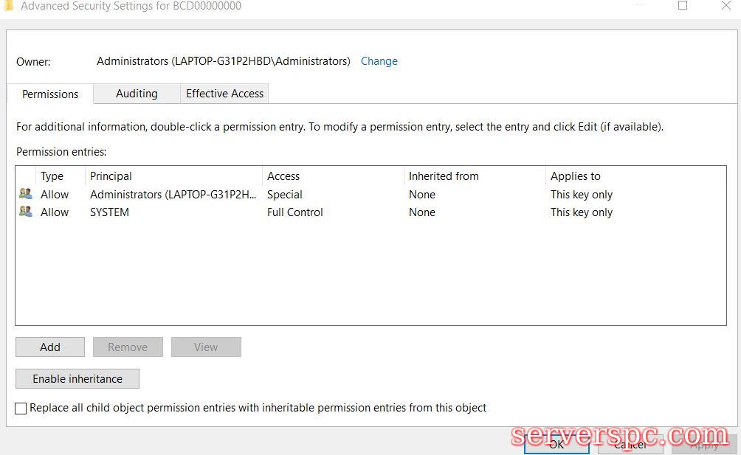Click the Inherited from column header
Viewport: 741px width, 455px height.
pyautogui.click(x=444, y=176)
